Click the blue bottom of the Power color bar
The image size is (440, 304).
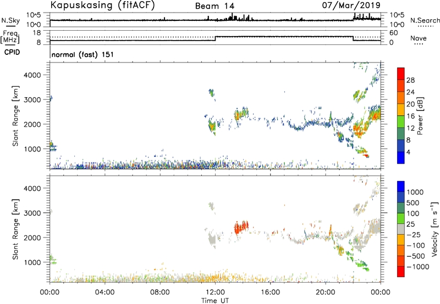click(401, 157)
